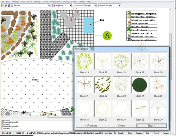Select Block 18 planting thumbnail
Viewport: 176px width, 136px height.
pos(121,61)
